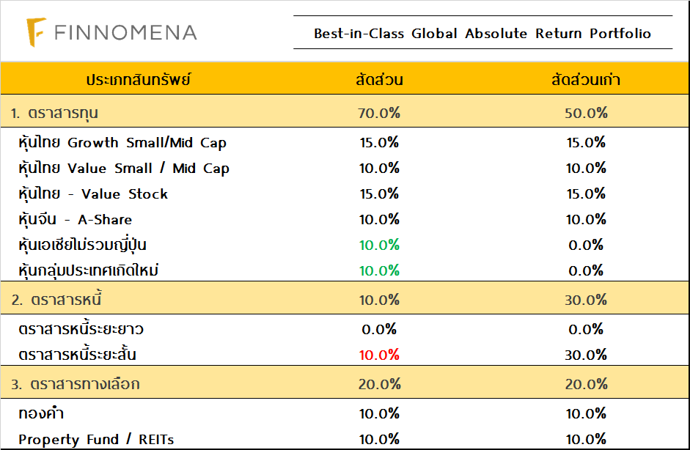Select the ทองคำ row label

[41, 413]
